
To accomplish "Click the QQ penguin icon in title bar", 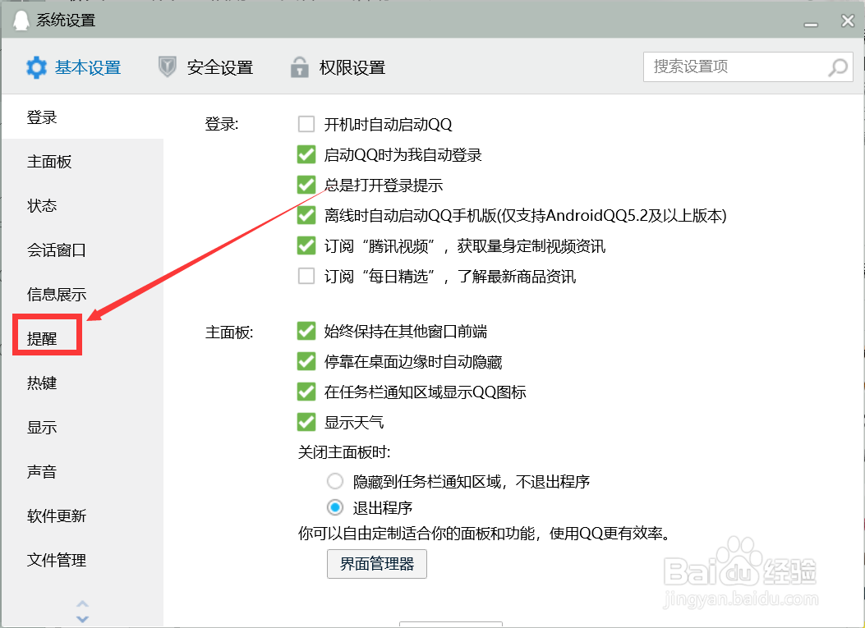I will click(21, 21).
